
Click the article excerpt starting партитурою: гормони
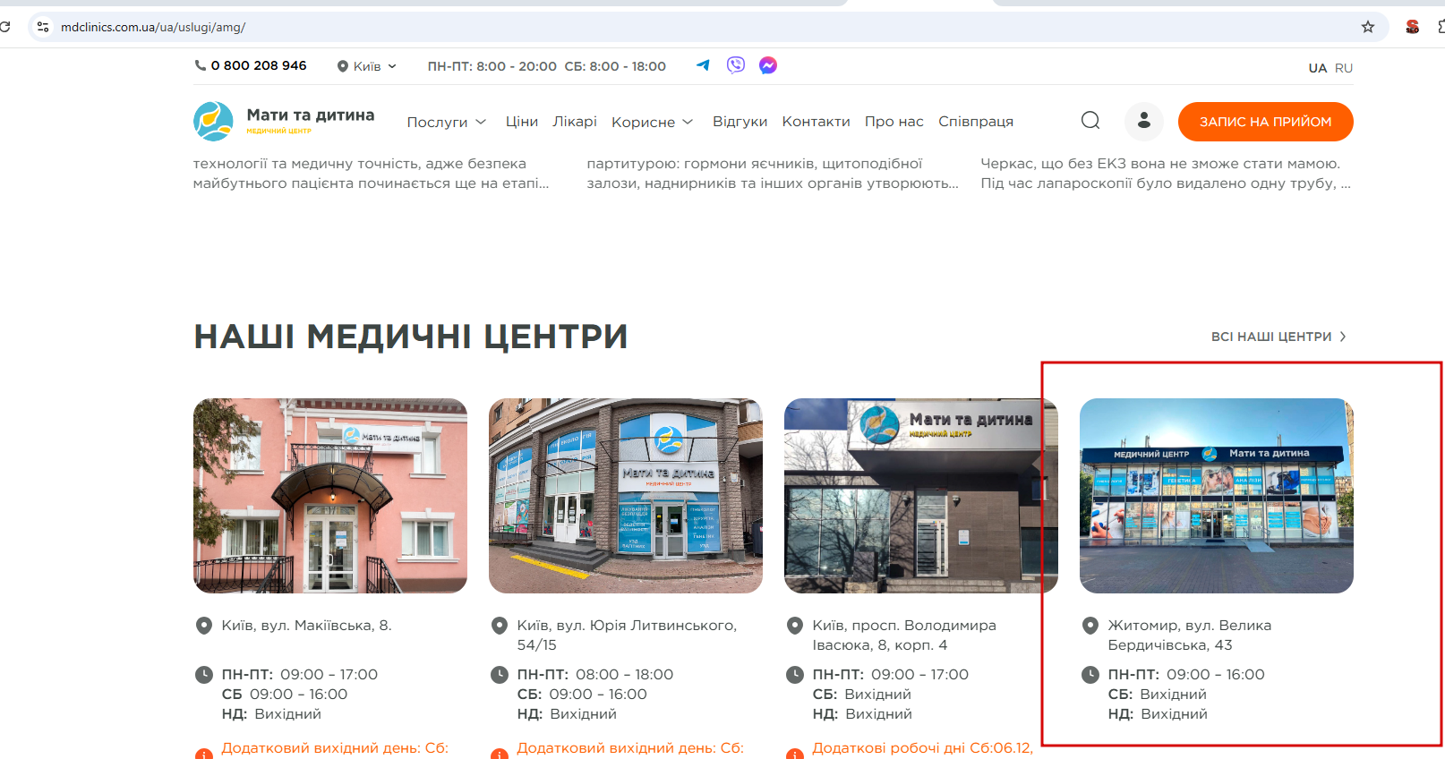(x=773, y=174)
